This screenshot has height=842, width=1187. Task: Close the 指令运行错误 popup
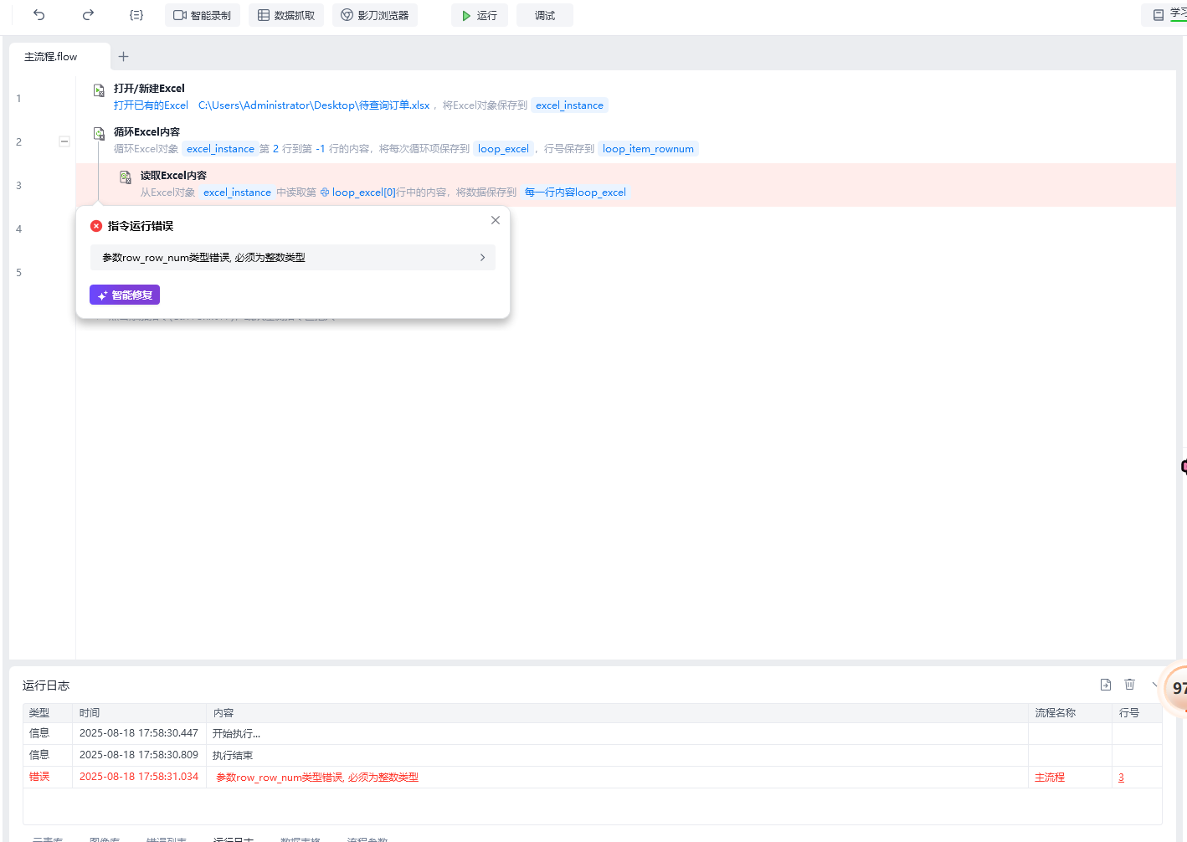(496, 220)
